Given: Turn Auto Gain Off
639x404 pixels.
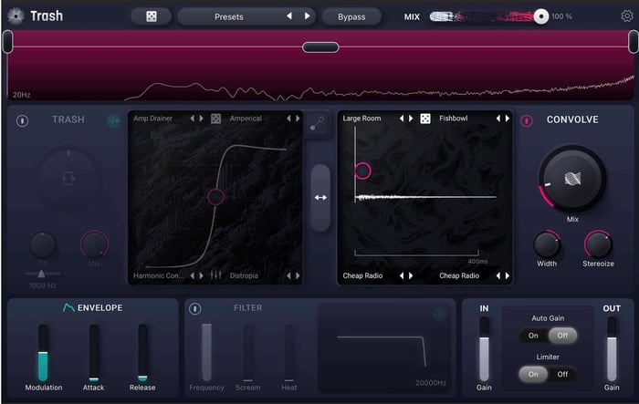Looking at the screenshot, I should tap(562, 336).
